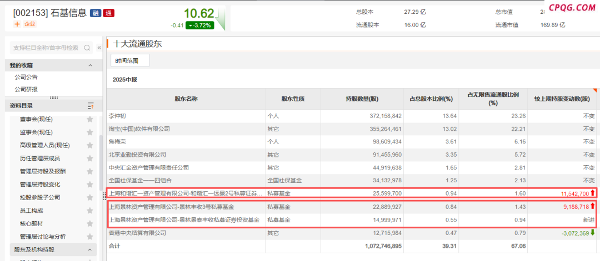Star the 控股参股子公司 item
This screenshot has width=600, height=261.
point(90,198)
